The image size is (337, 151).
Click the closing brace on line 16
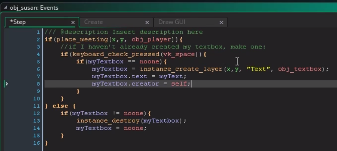46,143
